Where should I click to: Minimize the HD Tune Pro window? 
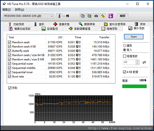pos(127,4)
